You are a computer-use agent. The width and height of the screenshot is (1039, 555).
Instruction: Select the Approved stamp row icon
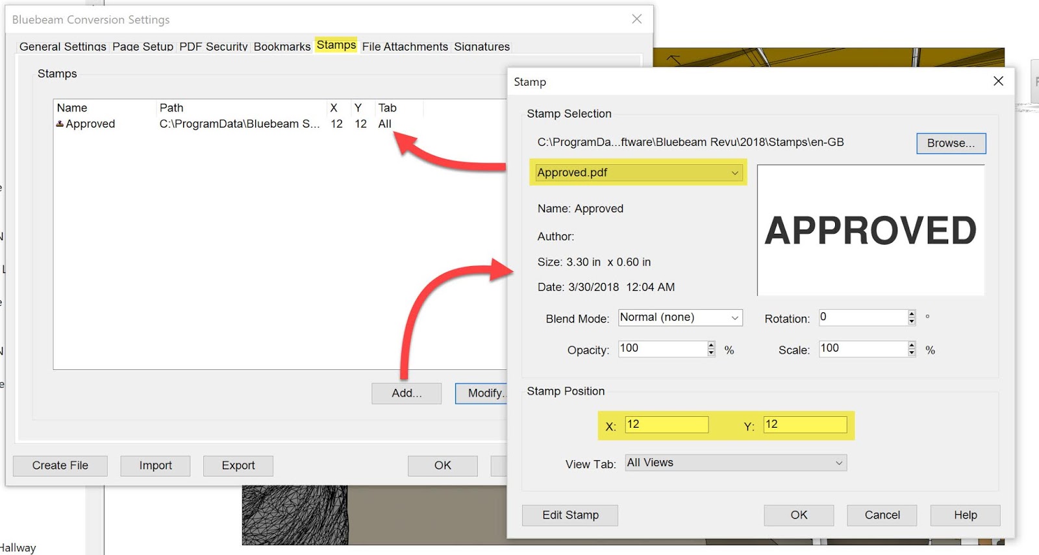(60, 123)
